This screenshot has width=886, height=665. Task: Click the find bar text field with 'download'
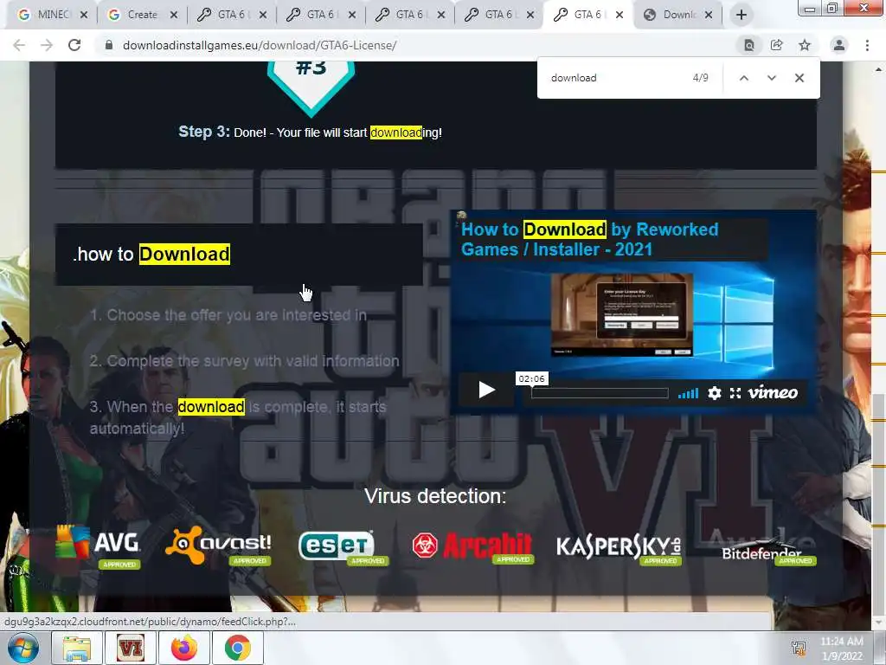tap(616, 78)
